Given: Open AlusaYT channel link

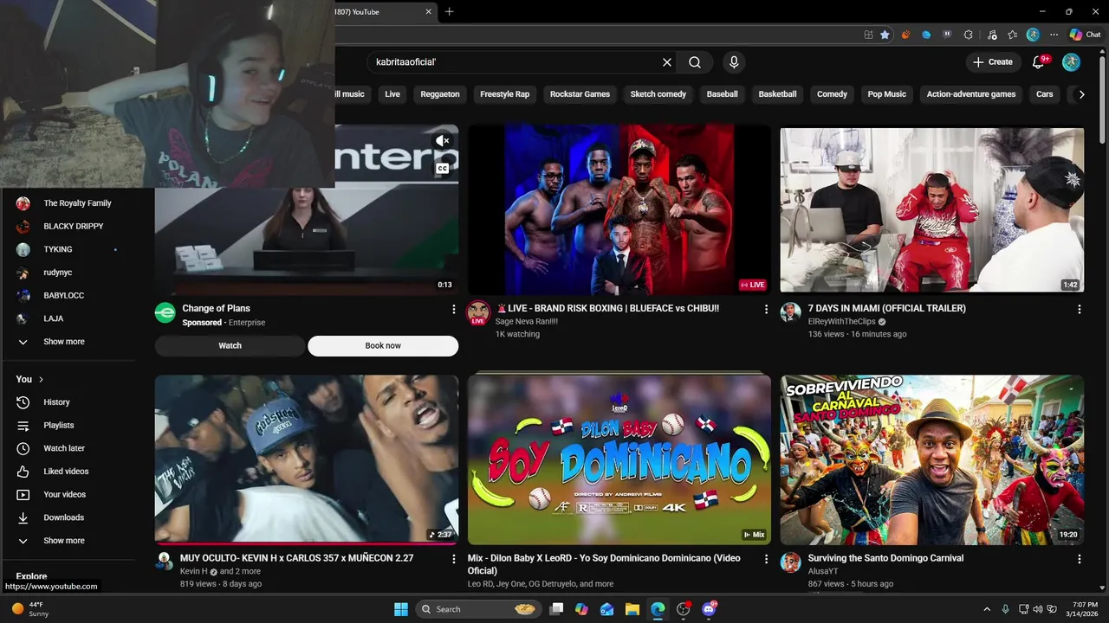Looking at the screenshot, I should (x=823, y=572).
